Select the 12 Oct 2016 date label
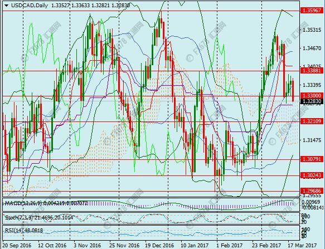 click(52, 246)
